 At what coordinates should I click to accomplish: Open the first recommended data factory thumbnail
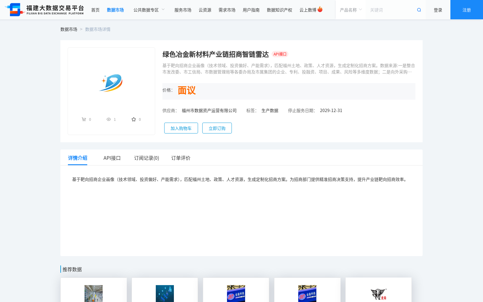pyautogui.click(x=94, y=294)
